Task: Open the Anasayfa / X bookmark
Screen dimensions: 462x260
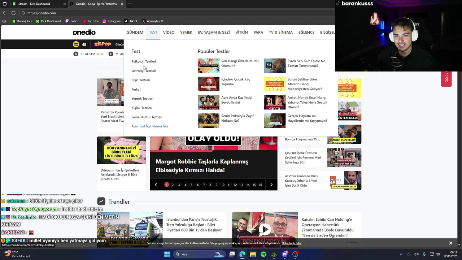Action: click(152, 21)
